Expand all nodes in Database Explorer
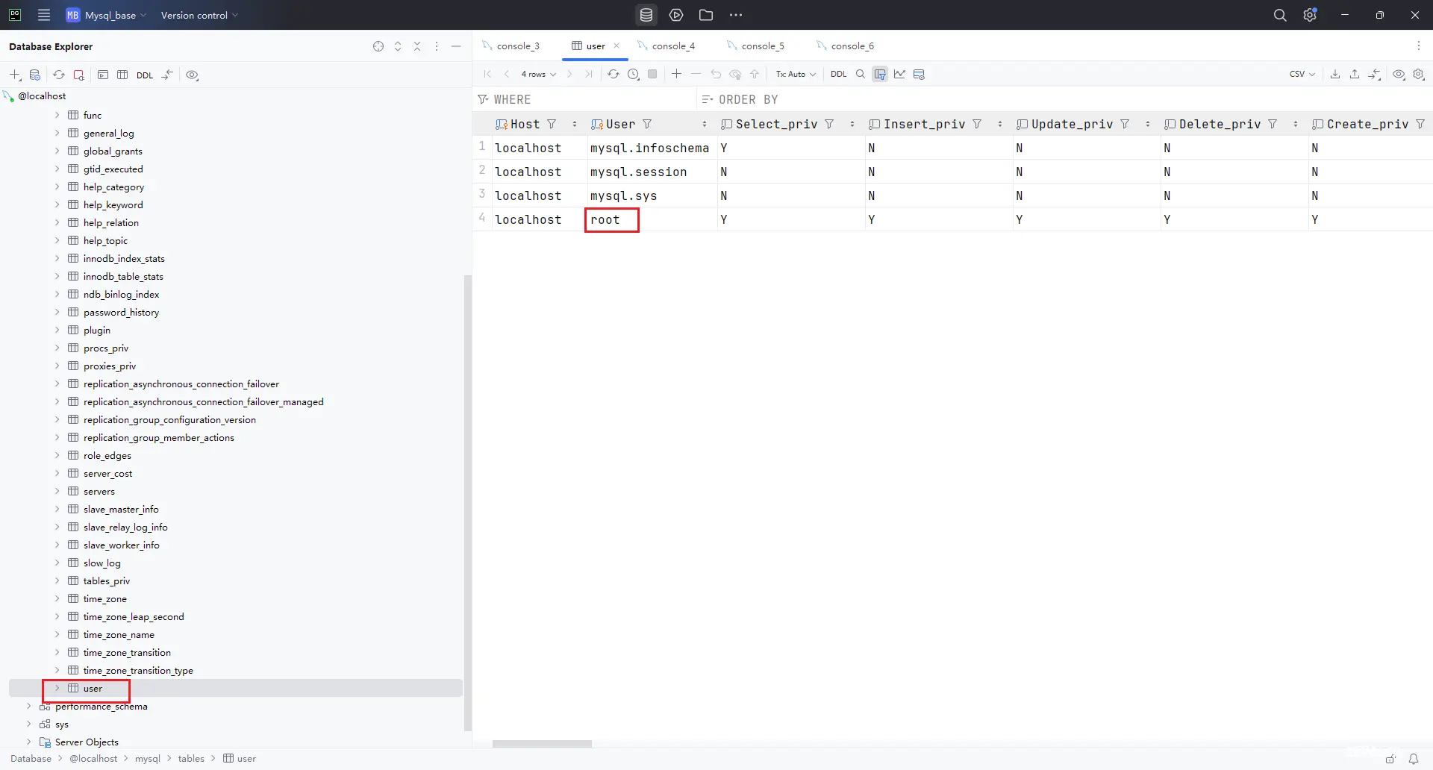 398,46
